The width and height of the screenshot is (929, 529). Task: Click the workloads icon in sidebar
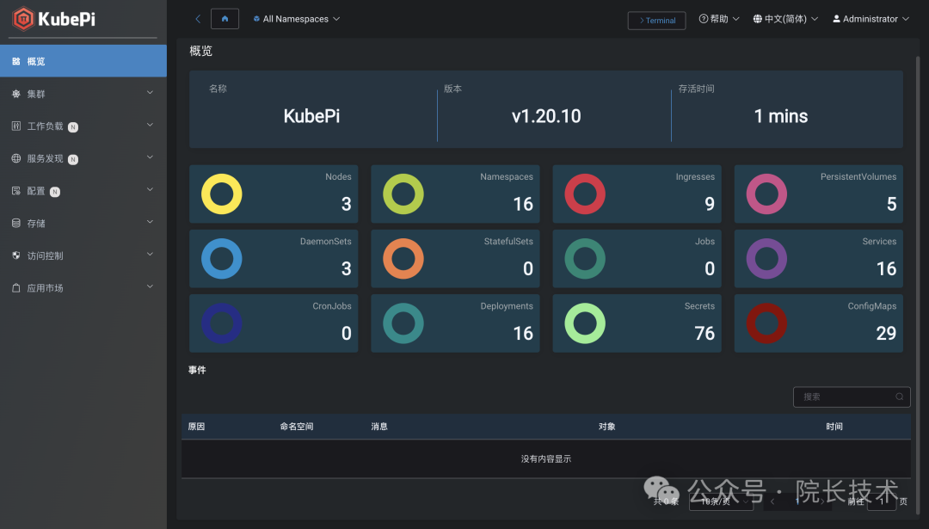[16, 126]
